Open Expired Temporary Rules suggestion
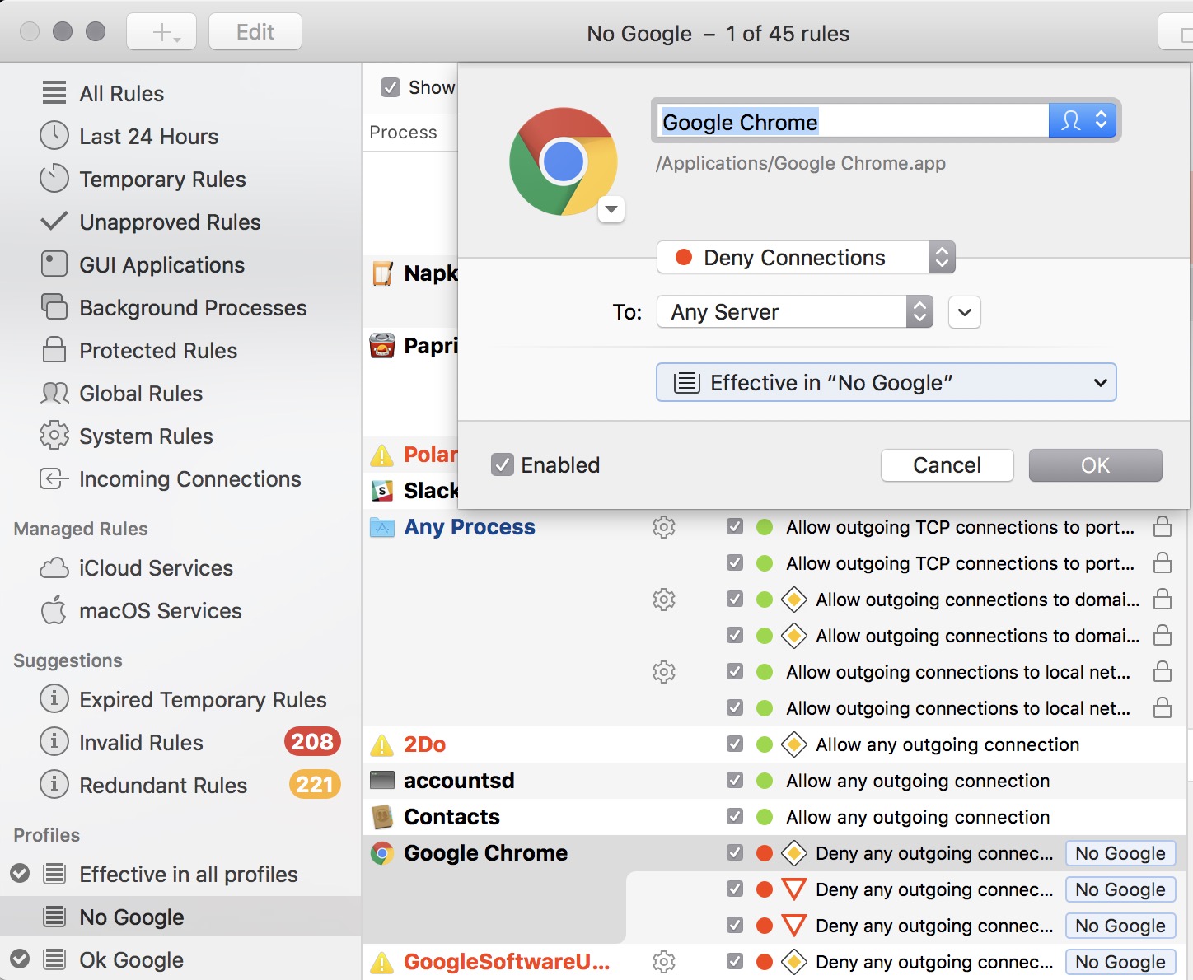The image size is (1193, 980). click(x=180, y=699)
